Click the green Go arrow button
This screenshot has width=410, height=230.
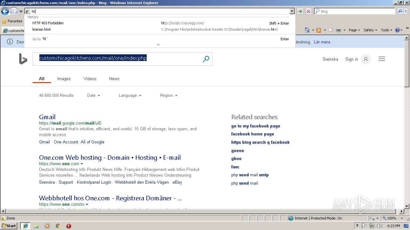[x=300, y=11]
